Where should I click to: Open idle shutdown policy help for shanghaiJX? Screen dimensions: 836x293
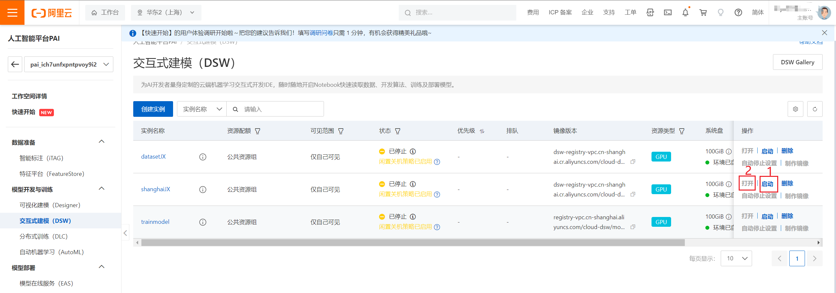(x=437, y=194)
